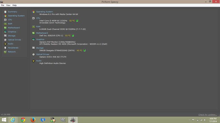This screenshot has width=220, height=123.
Task: Select Operating System in the sidebar
Action: (x=16, y=16)
